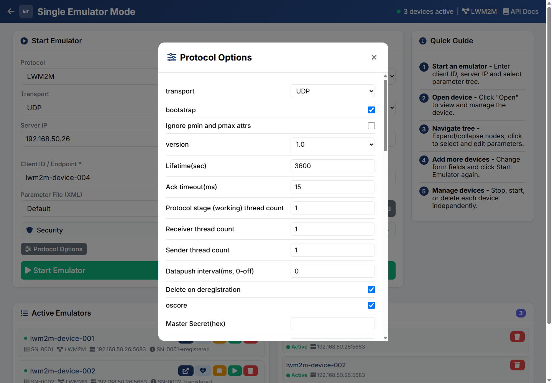Delete lwm2m-device-002 from Active Emulators list
552x383 pixels.
click(250, 371)
